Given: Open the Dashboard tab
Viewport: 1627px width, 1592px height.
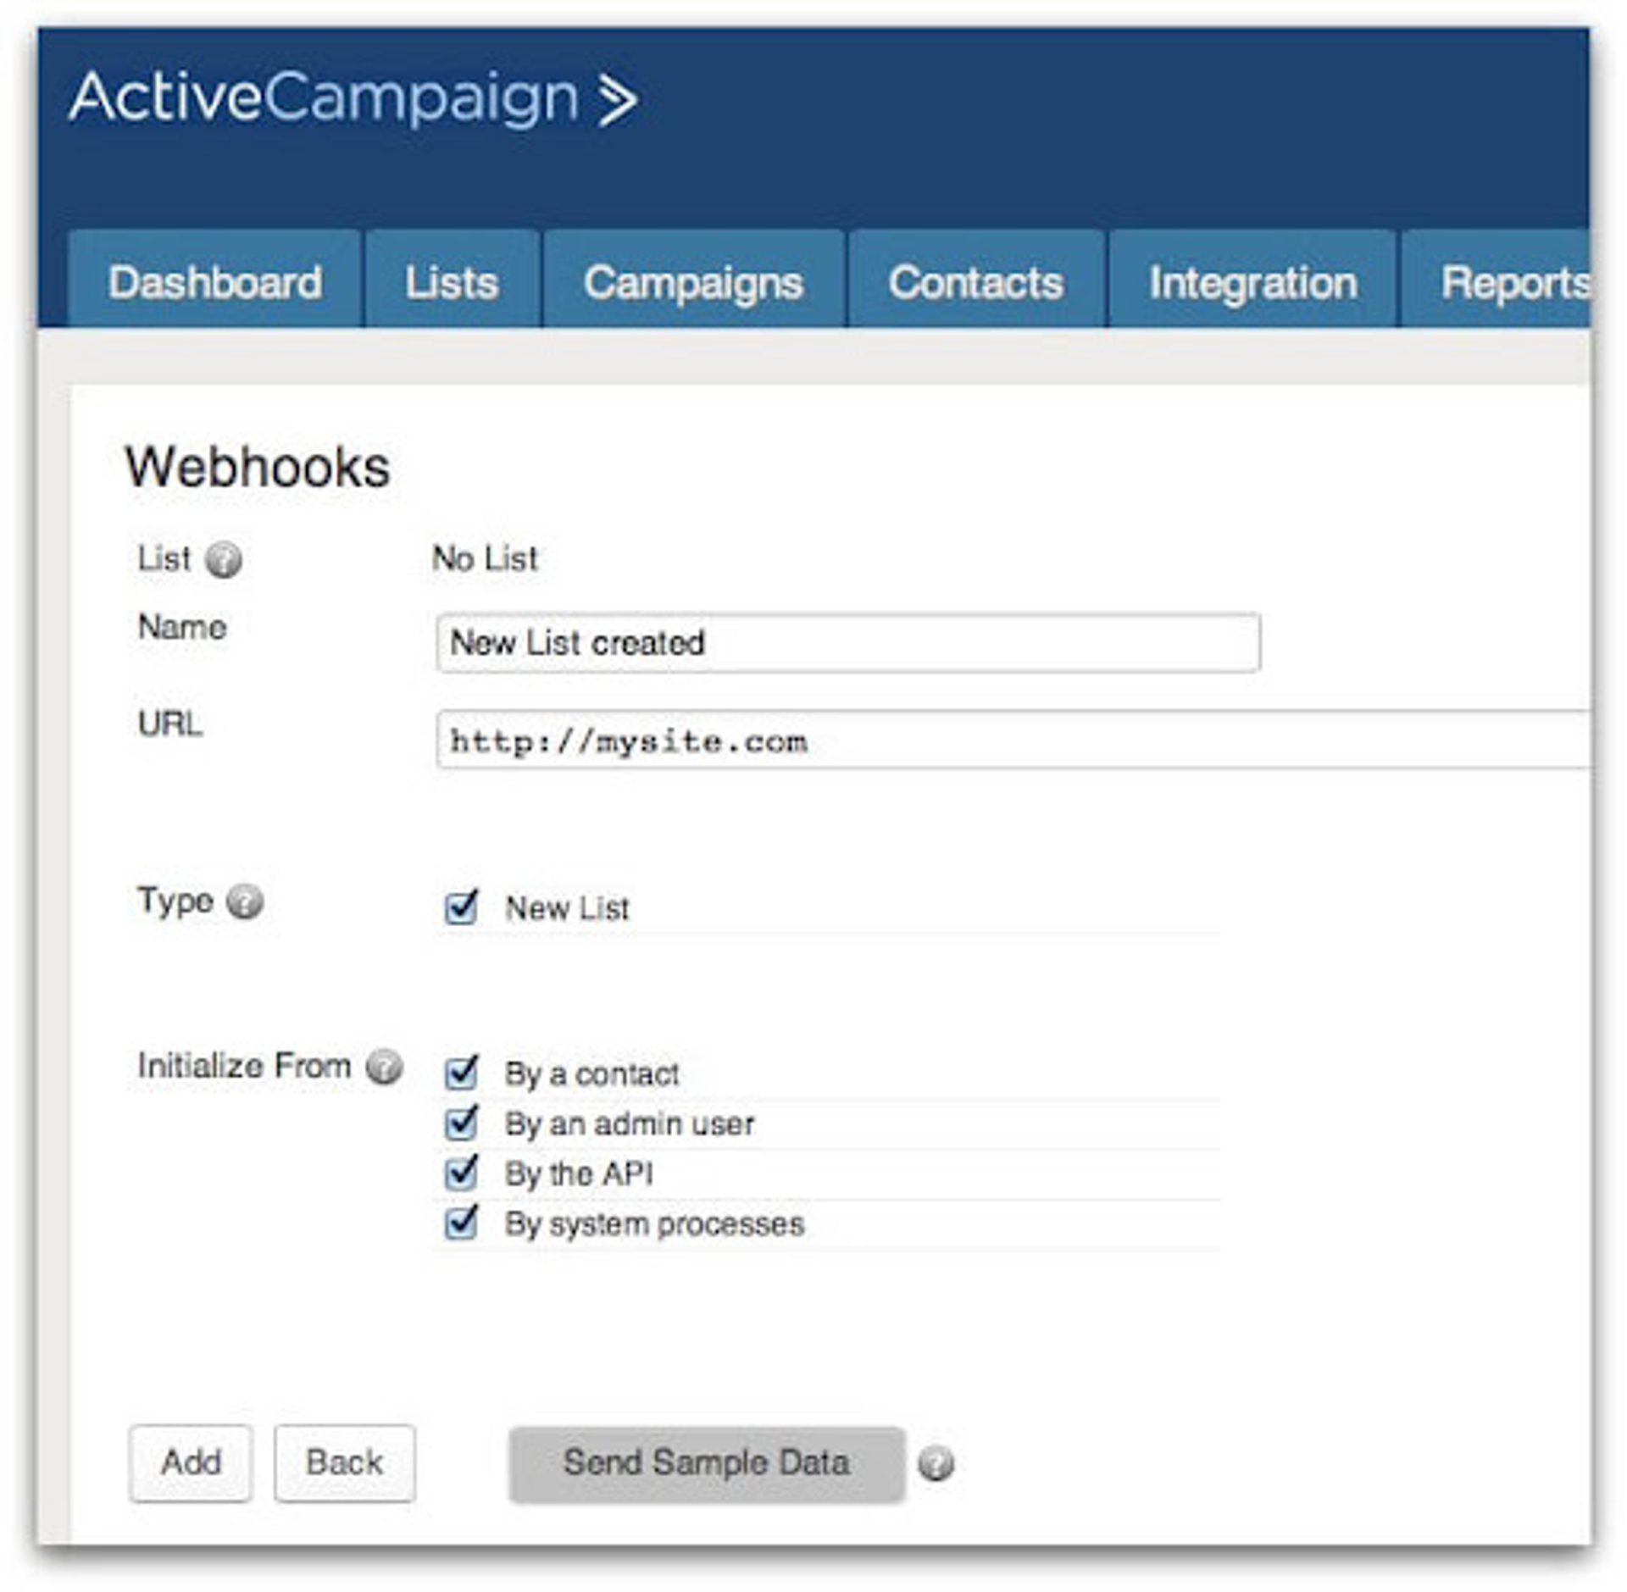Looking at the screenshot, I should 215,282.
